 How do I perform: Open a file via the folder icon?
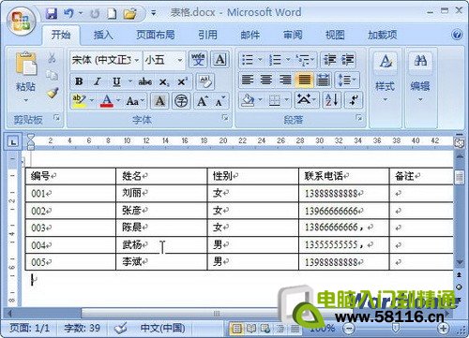tap(130, 13)
